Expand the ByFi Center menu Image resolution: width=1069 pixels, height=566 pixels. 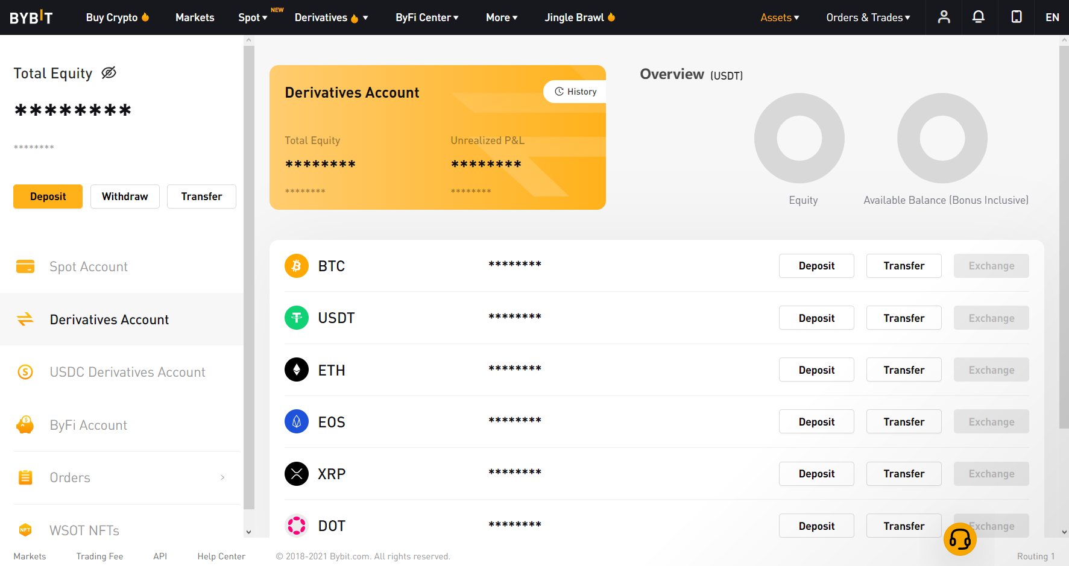tap(427, 17)
